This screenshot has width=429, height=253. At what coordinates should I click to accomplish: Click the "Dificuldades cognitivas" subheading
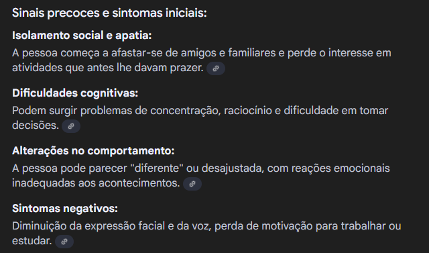point(75,93)
